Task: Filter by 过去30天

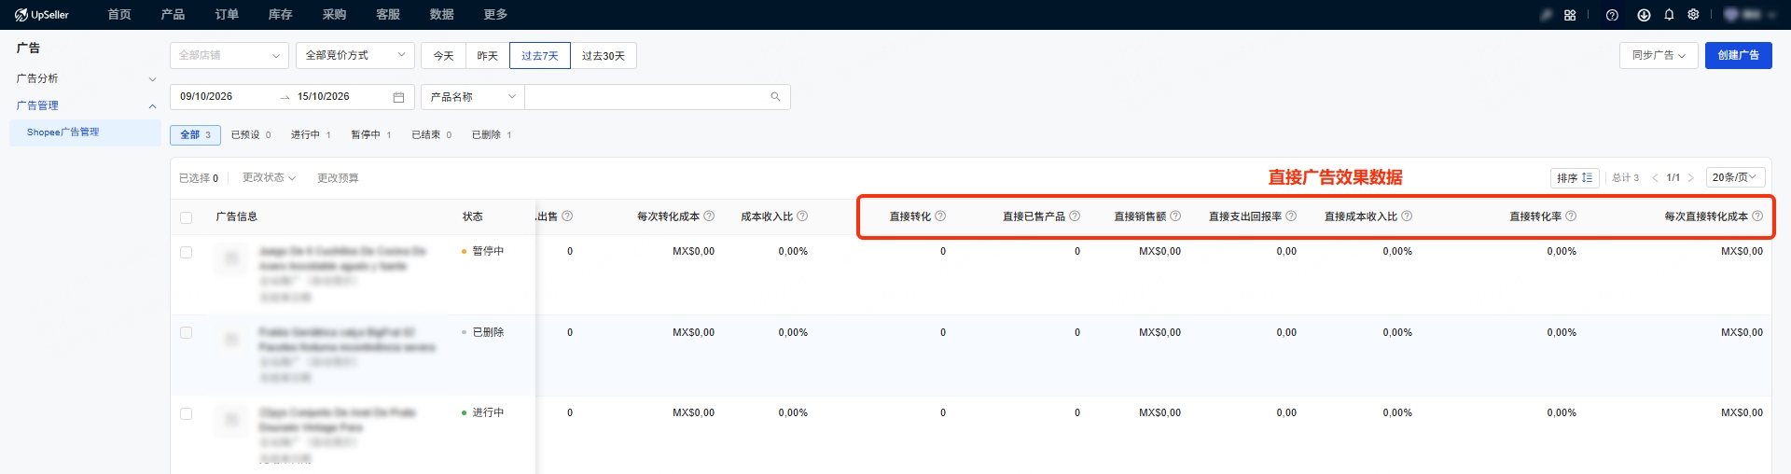Action: coord(604,56)
